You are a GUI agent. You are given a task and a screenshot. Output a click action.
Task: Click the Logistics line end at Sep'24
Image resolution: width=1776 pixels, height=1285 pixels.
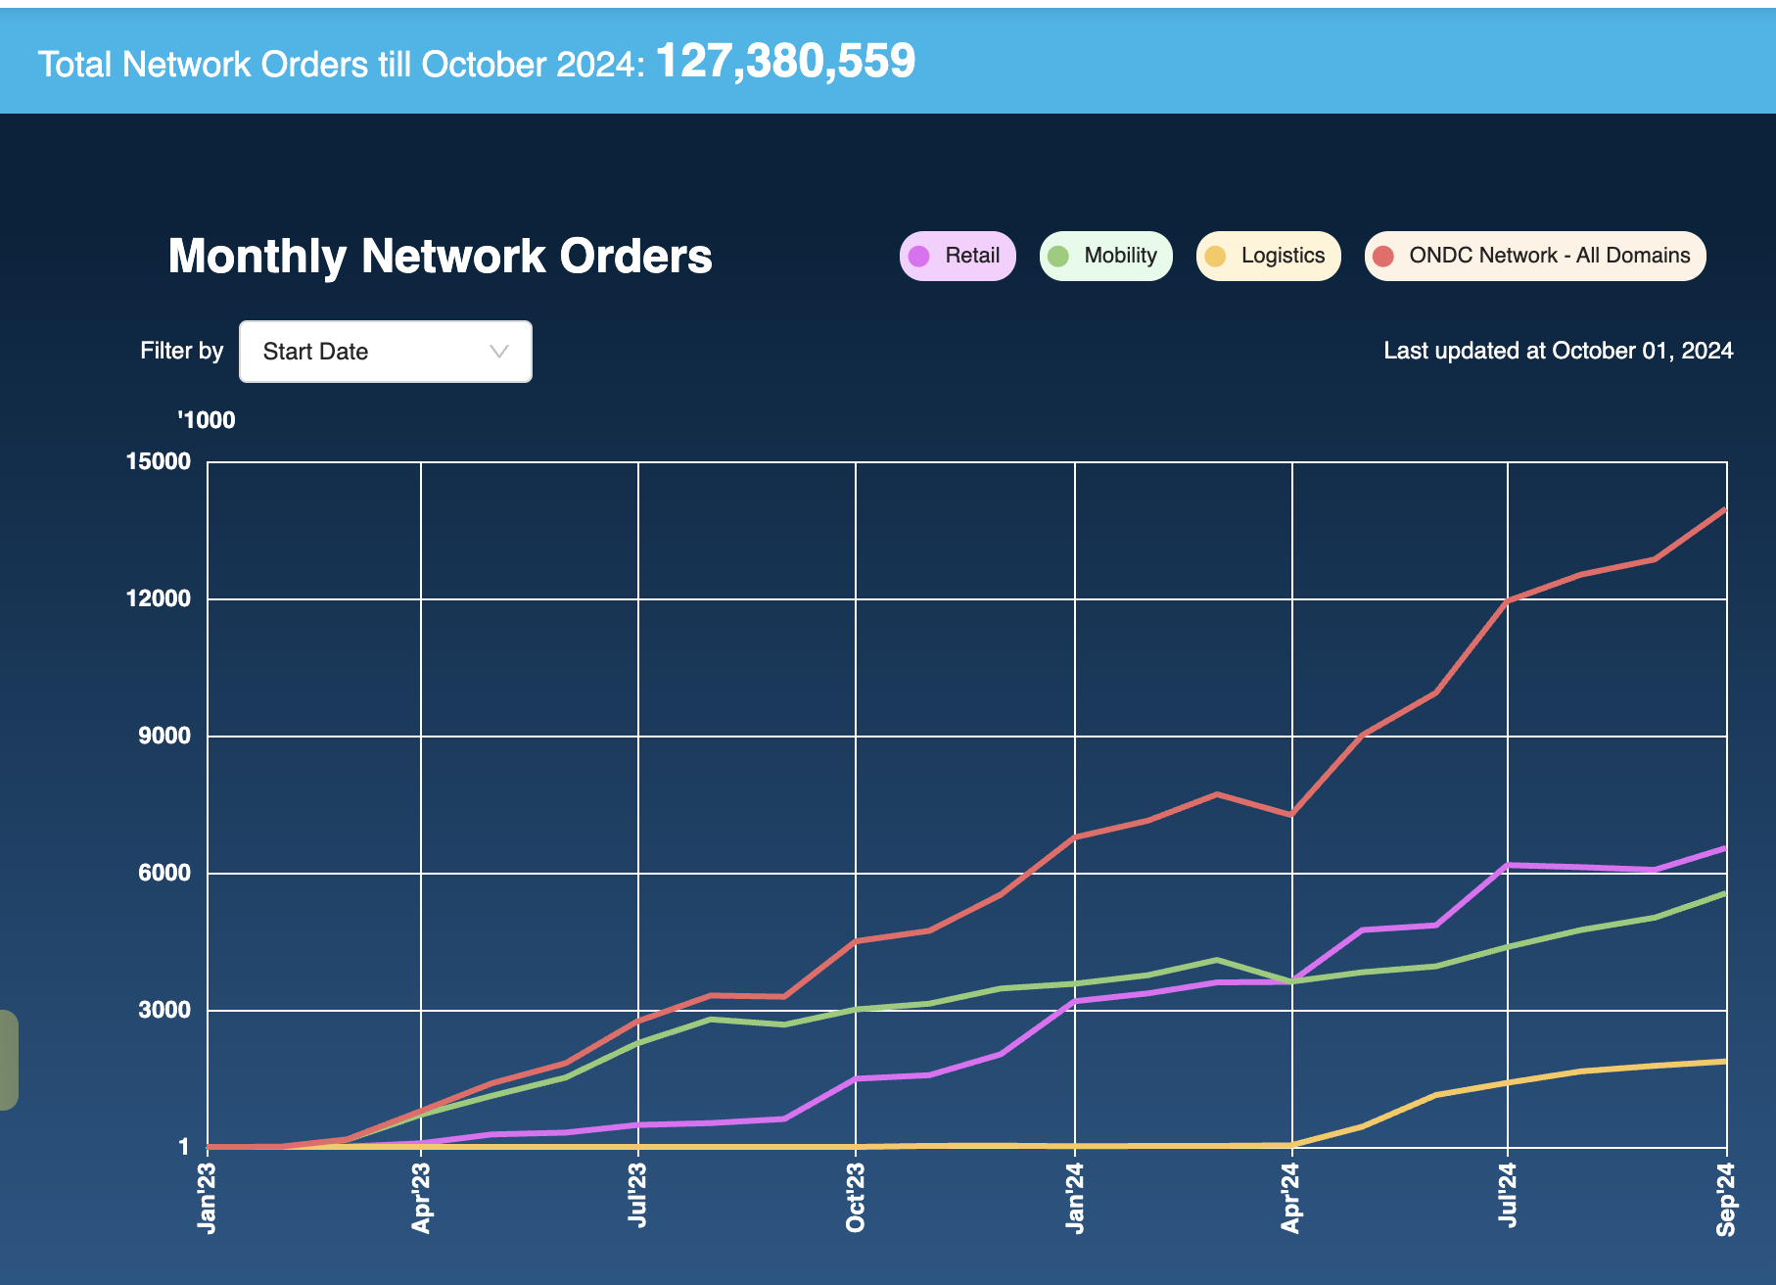tap(1724, 1061)
